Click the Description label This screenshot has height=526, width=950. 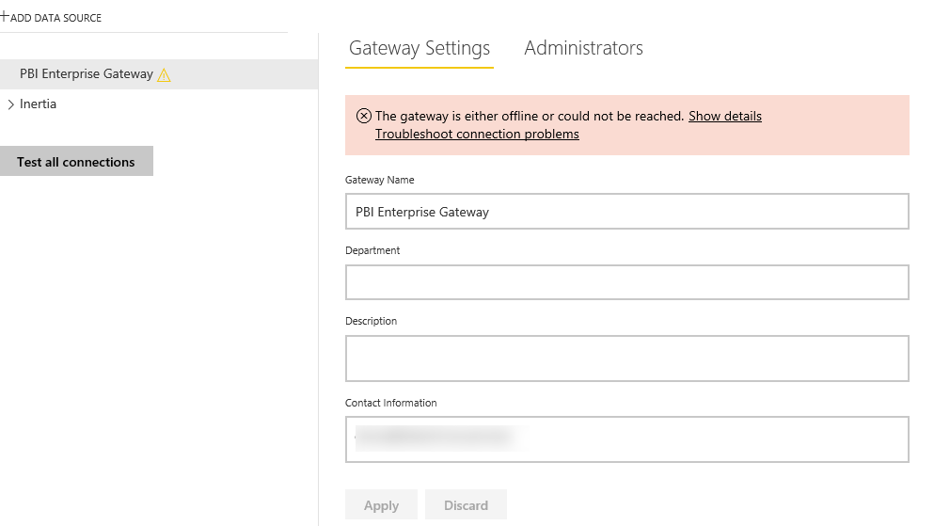point(371,321)
